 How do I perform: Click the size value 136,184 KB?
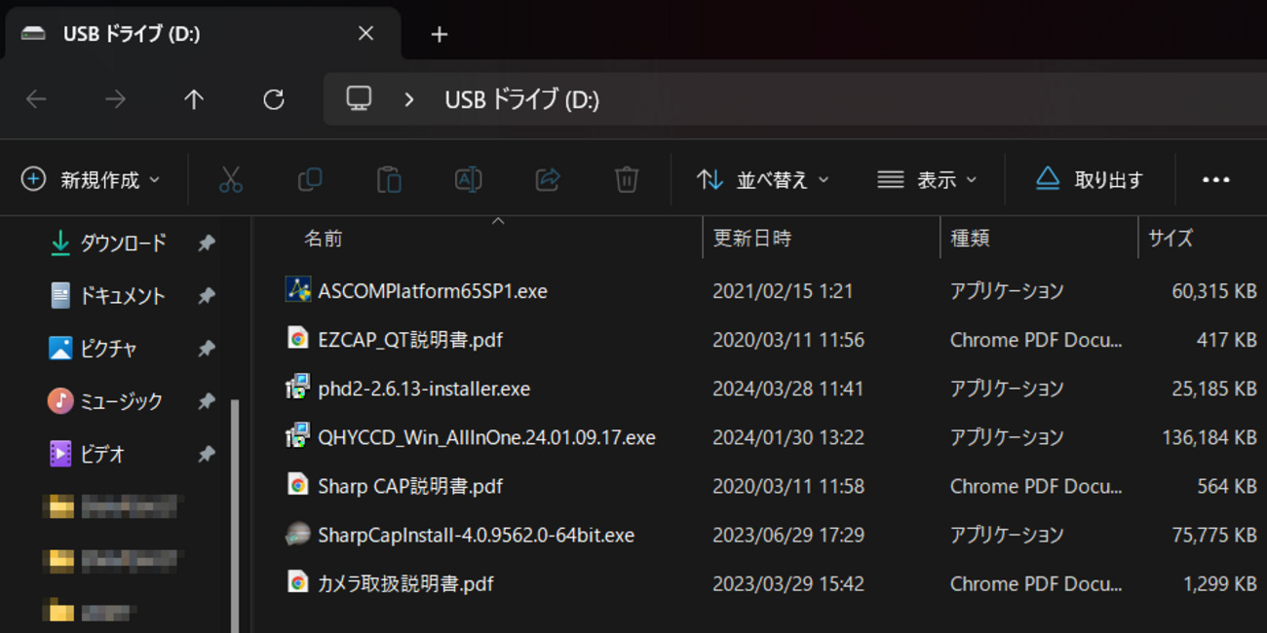coord(1209,437)
